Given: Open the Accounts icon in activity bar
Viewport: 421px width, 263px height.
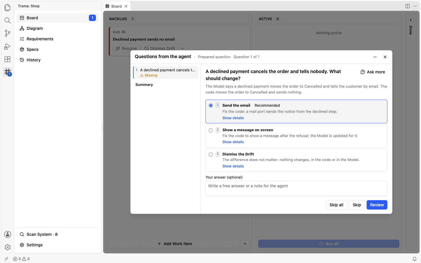Looking at the screenshot, I should (8, 234).
